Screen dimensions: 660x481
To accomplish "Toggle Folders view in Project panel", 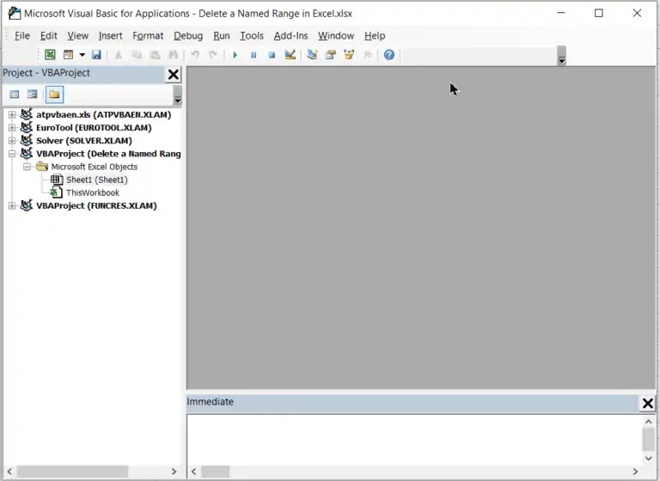I will pos(54,94).
